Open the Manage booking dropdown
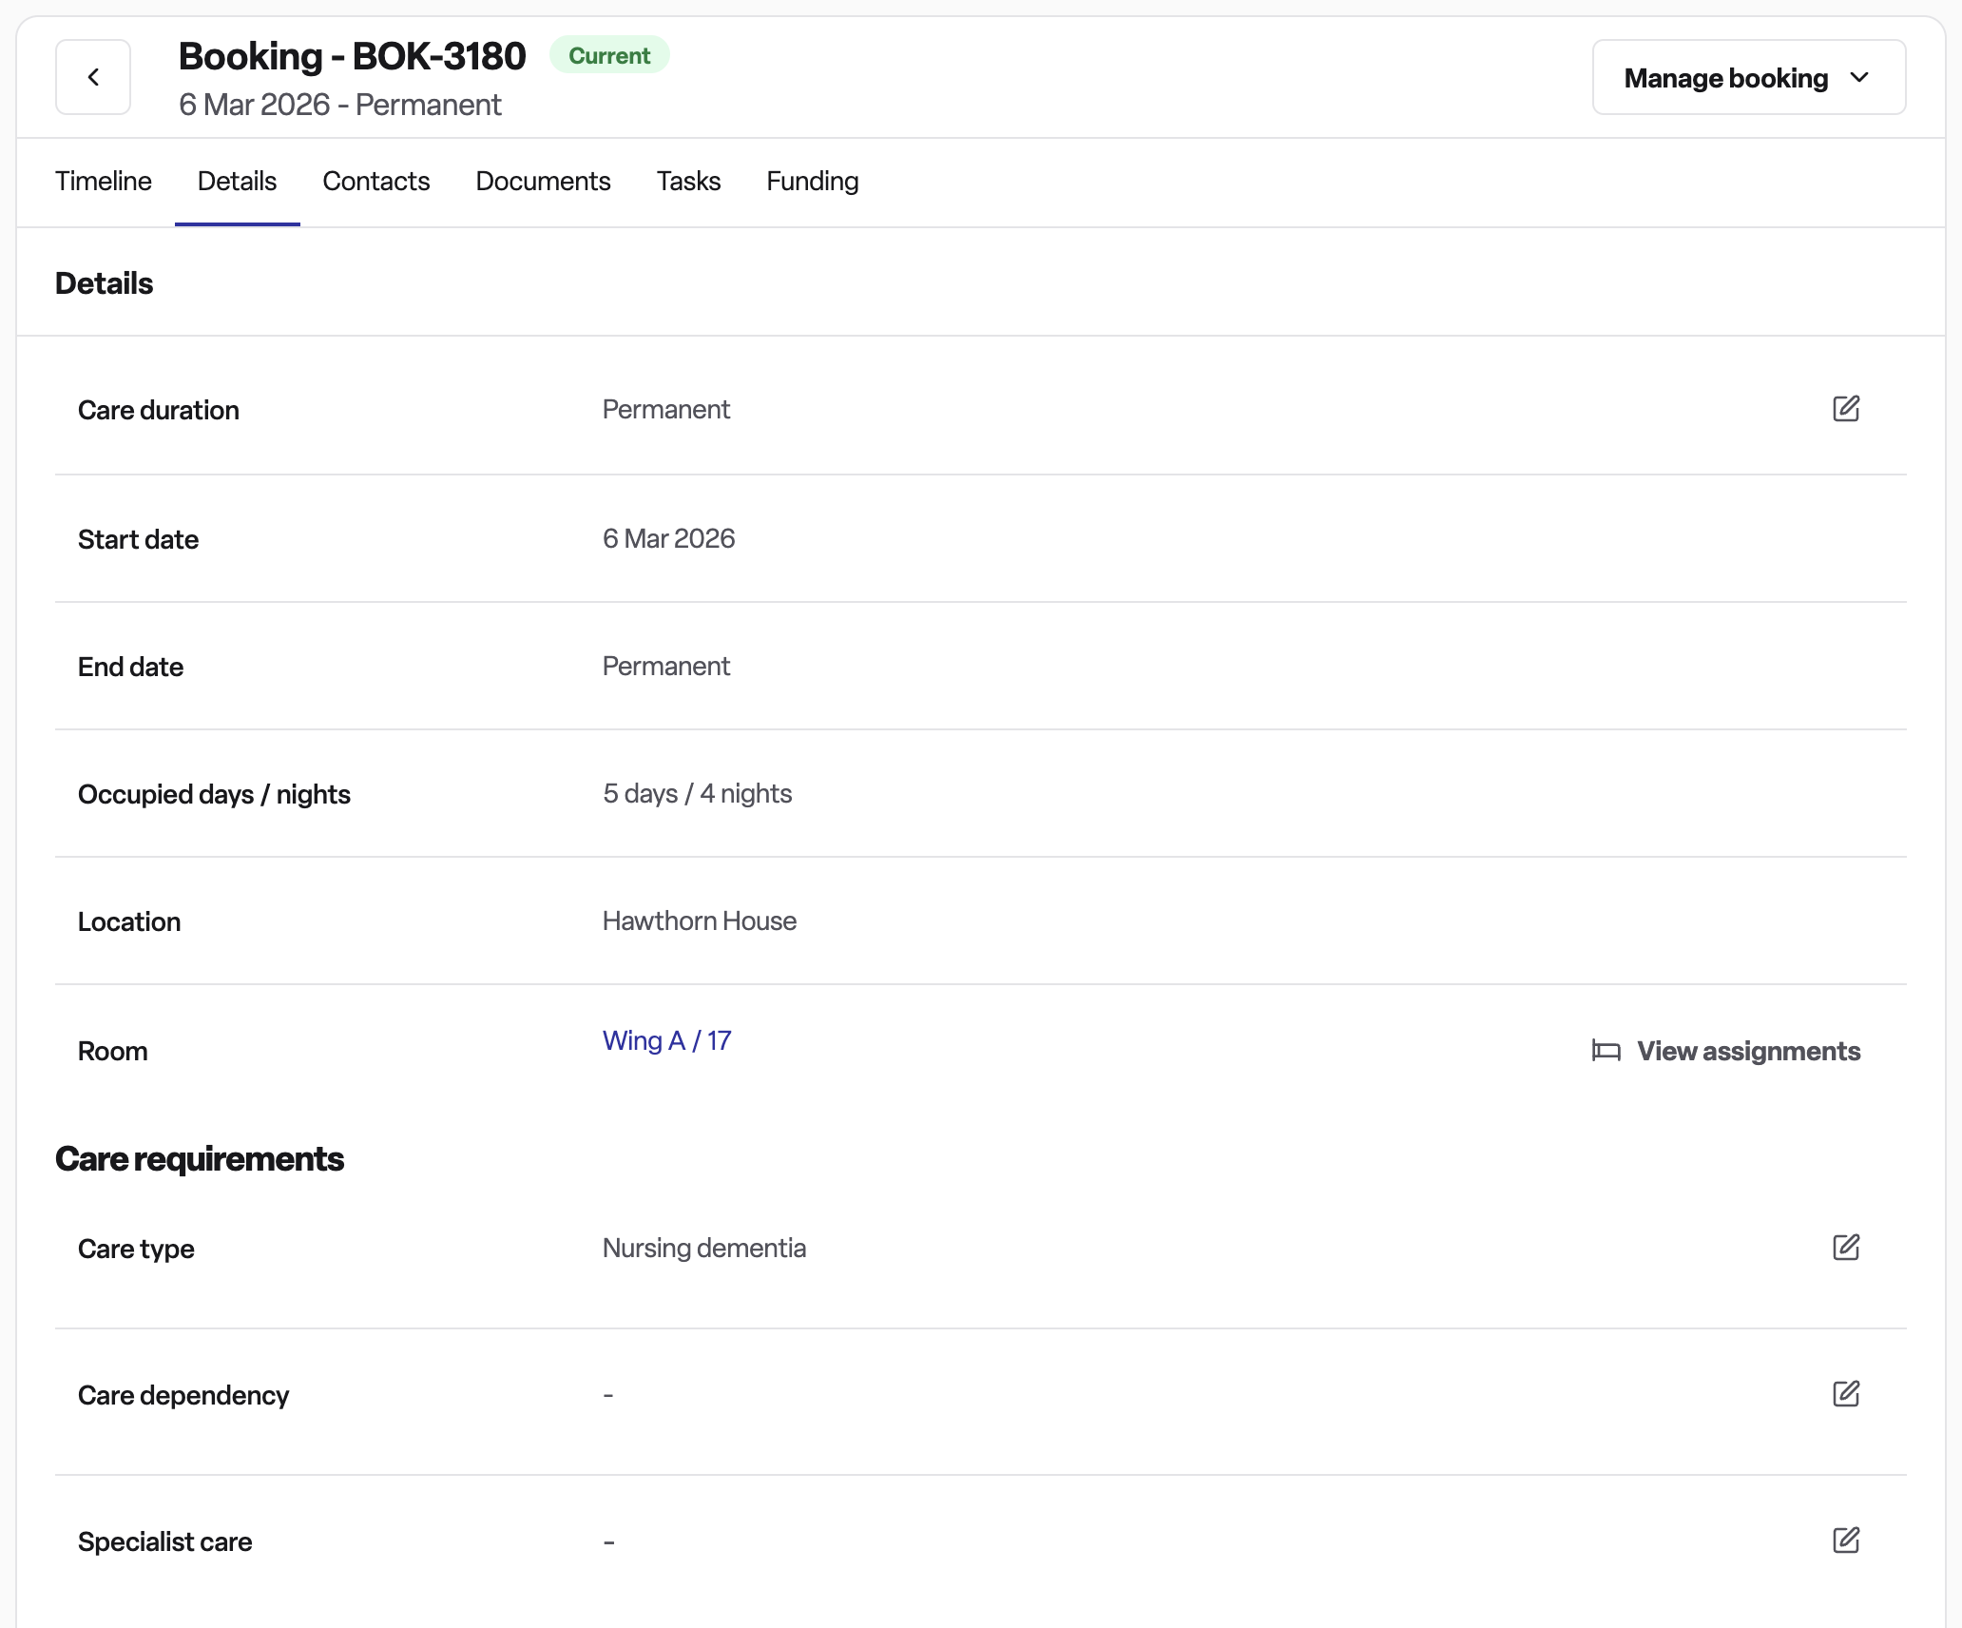This screenshot has height=1628, width=1962. [x=1749, y=77]
